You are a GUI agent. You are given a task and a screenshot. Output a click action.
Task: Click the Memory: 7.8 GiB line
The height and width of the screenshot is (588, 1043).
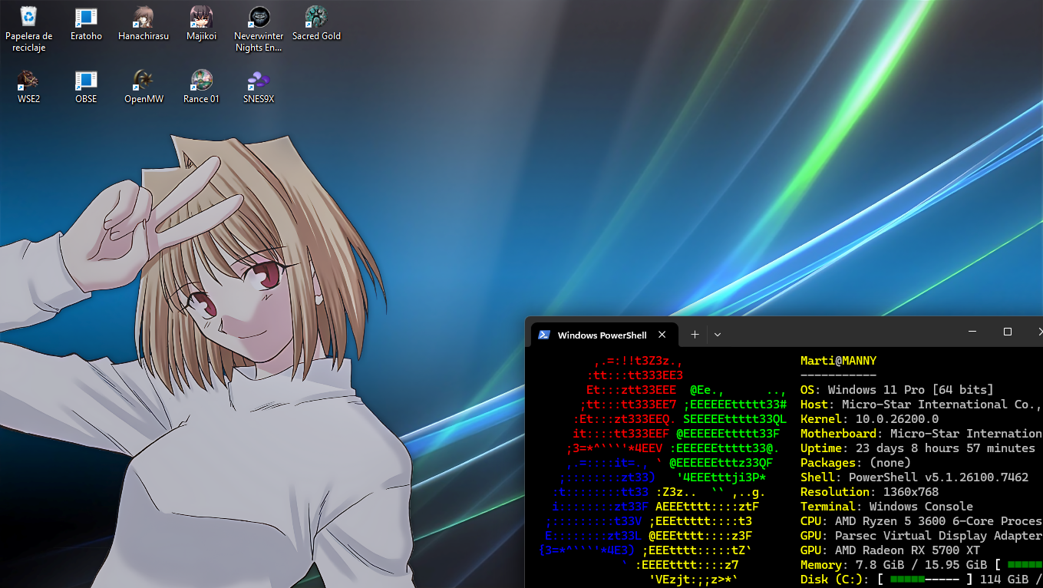click(x=921, y=565)
